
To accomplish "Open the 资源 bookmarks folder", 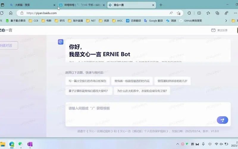I will click(104, 21).
